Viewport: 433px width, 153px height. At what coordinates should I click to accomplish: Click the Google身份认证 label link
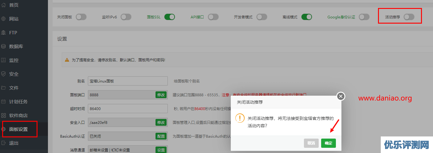tap(341, 17)
